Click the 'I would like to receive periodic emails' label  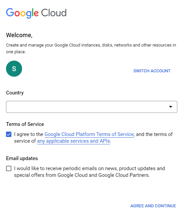pos(89,172)
